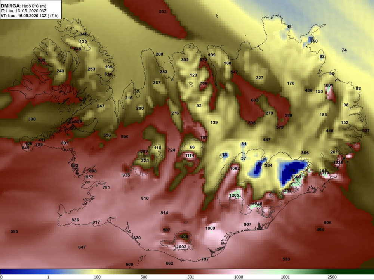Click the map value '647'

click(x=82, y=247)
